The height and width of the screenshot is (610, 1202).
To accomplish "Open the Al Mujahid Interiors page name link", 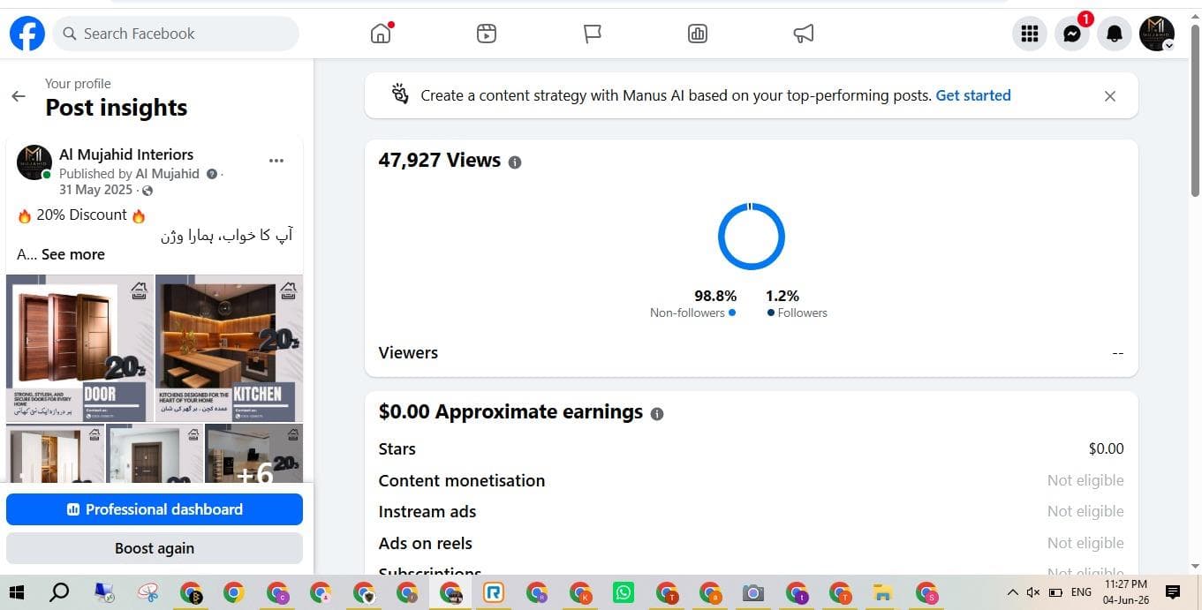I will point(126,154).
